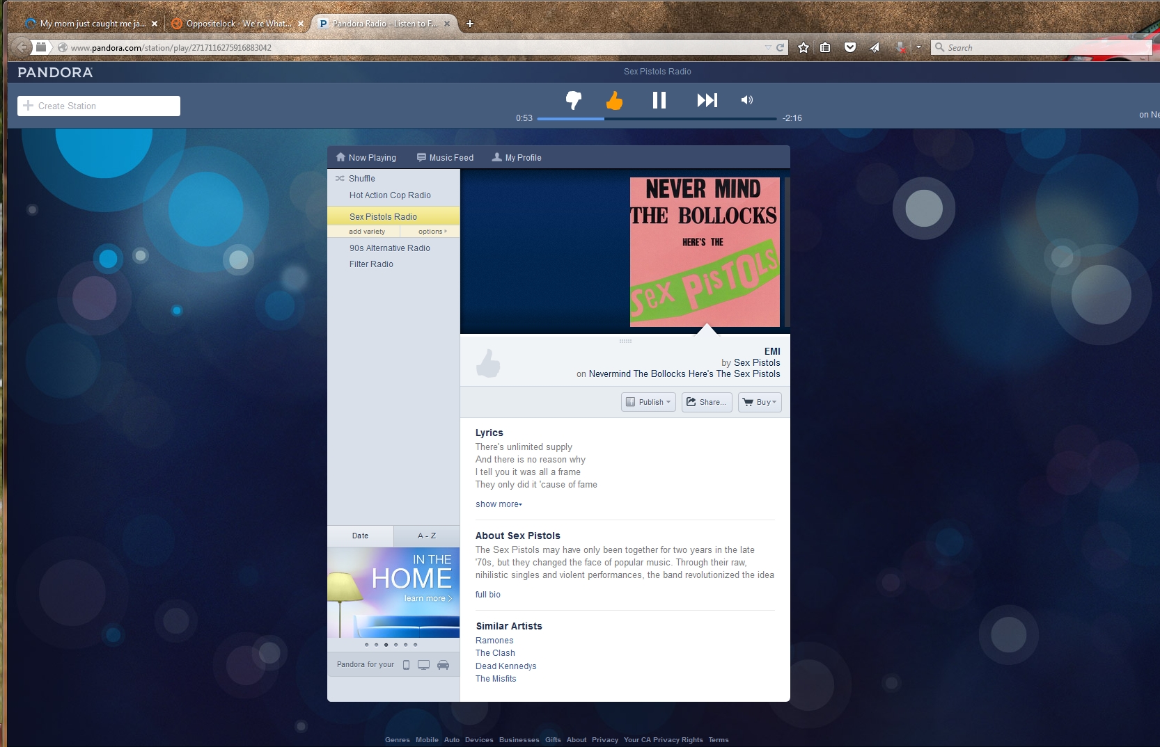Open similar artist Dead Kennedys
1160x747 pixels.
coord(506,666)
